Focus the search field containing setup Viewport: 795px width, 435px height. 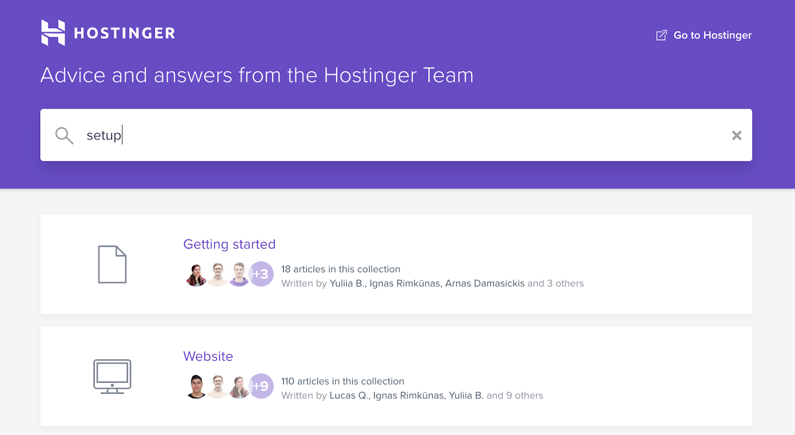click(396, 135)
